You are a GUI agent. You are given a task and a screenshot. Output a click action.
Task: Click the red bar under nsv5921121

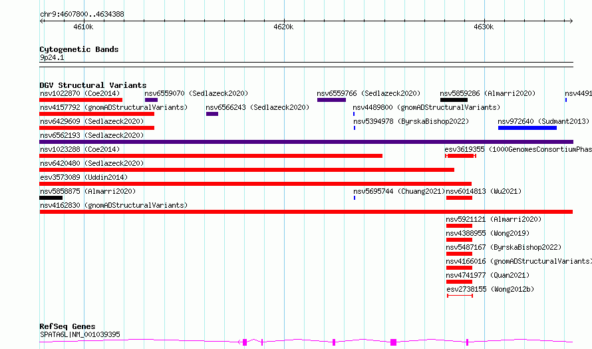tap(459, 226)
